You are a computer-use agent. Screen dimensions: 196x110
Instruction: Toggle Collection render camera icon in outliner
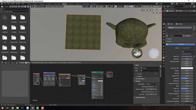tap(194, 11)
